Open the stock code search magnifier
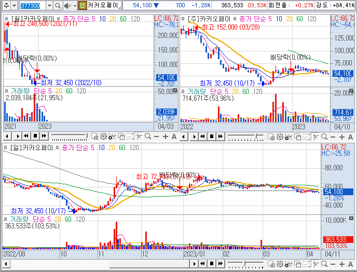This screenshot has height=272, width=357. click(58, 6)
